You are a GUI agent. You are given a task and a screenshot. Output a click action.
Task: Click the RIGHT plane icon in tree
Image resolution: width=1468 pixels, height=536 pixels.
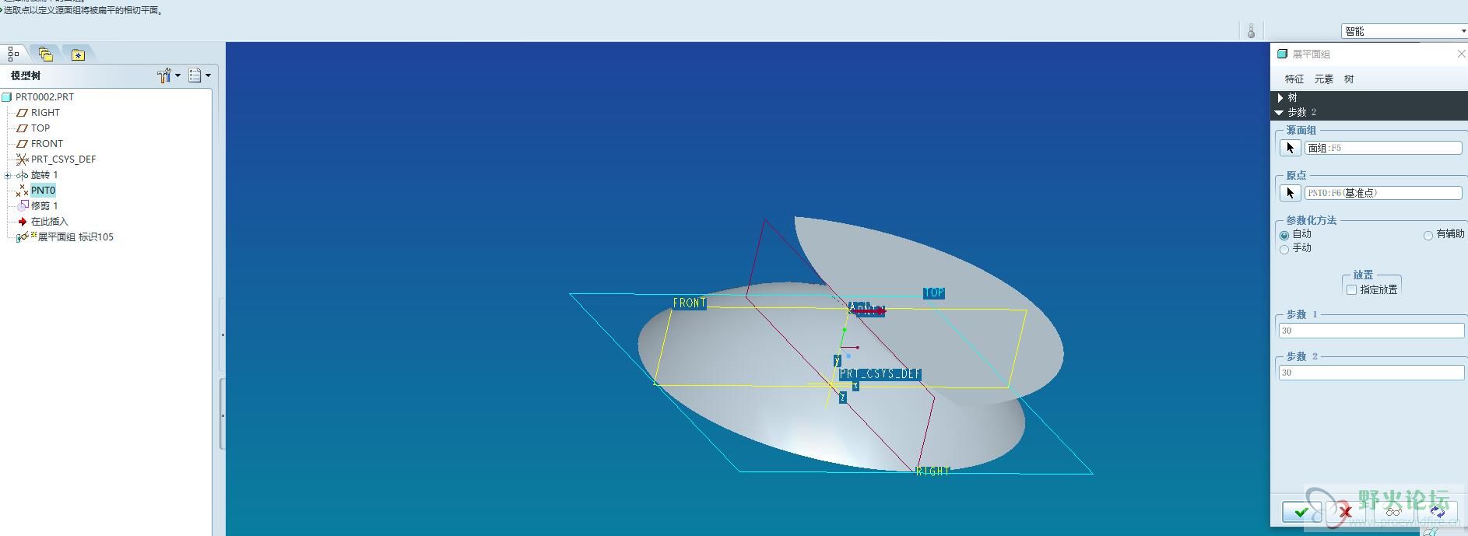22,113
